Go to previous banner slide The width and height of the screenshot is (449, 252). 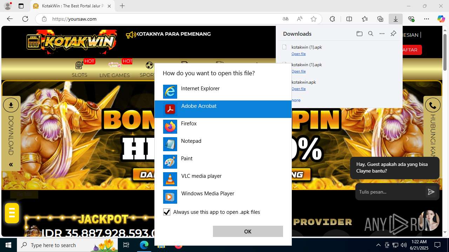[x=36, y=139]
